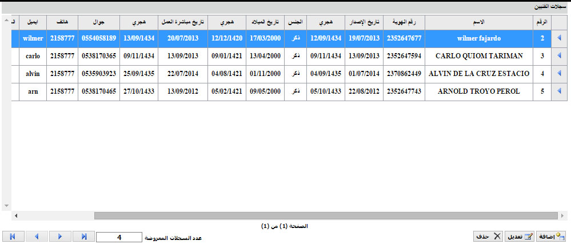This screenshot has width=571, height=244.
Task: Click the first page navigation arrow
Action: coord(13,237)
